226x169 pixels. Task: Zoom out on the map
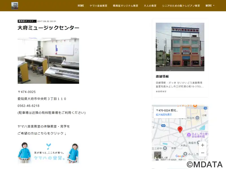click(x=203, y=153)
